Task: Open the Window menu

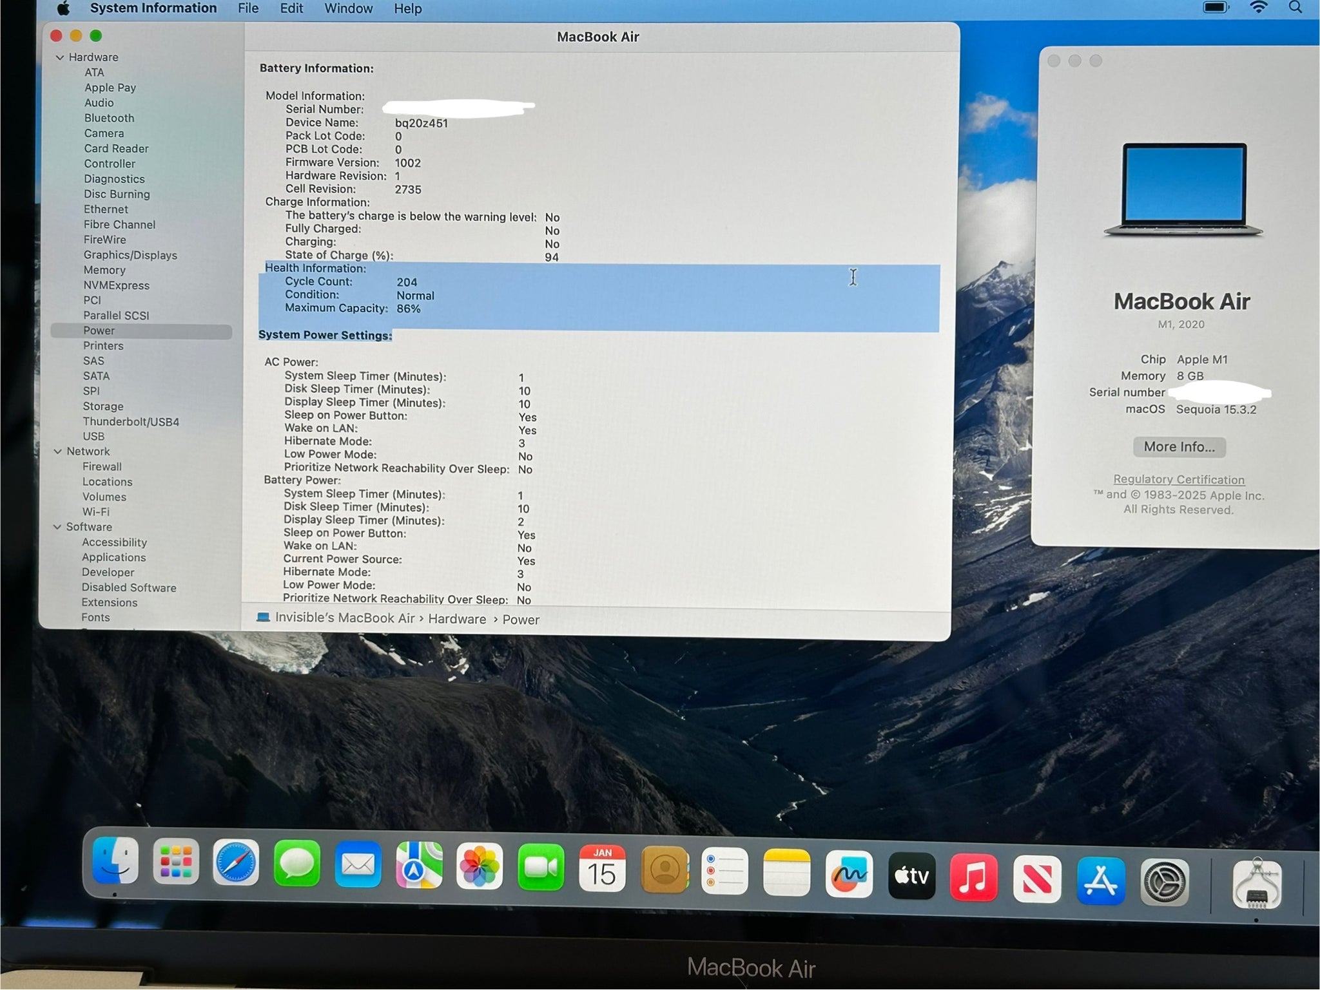Action: (348, 8)
